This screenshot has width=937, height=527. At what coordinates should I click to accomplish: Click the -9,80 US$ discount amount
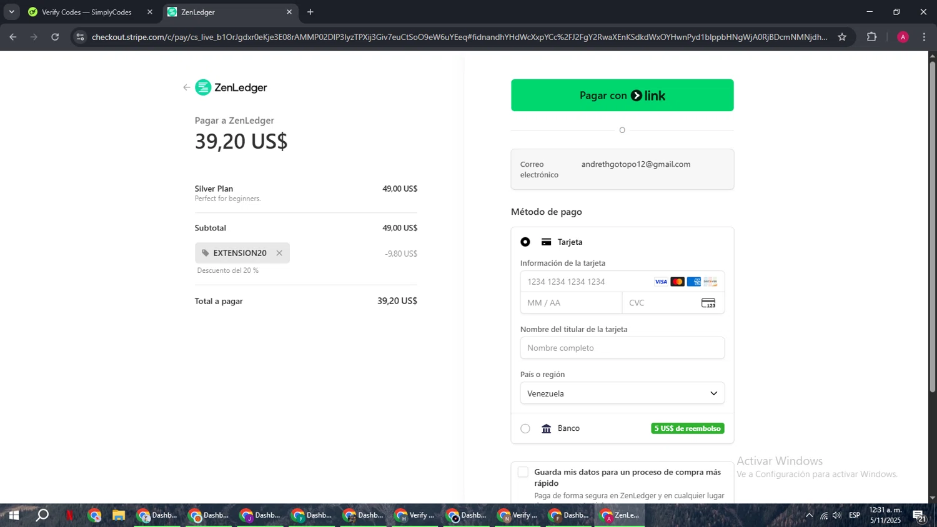coord(401,254)
